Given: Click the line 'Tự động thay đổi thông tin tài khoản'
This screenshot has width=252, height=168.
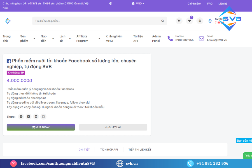Looking at the screenshot, I should coord(31,94).
